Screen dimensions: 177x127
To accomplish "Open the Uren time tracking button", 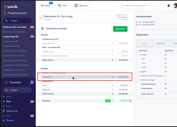I will (x=63, y=6).
